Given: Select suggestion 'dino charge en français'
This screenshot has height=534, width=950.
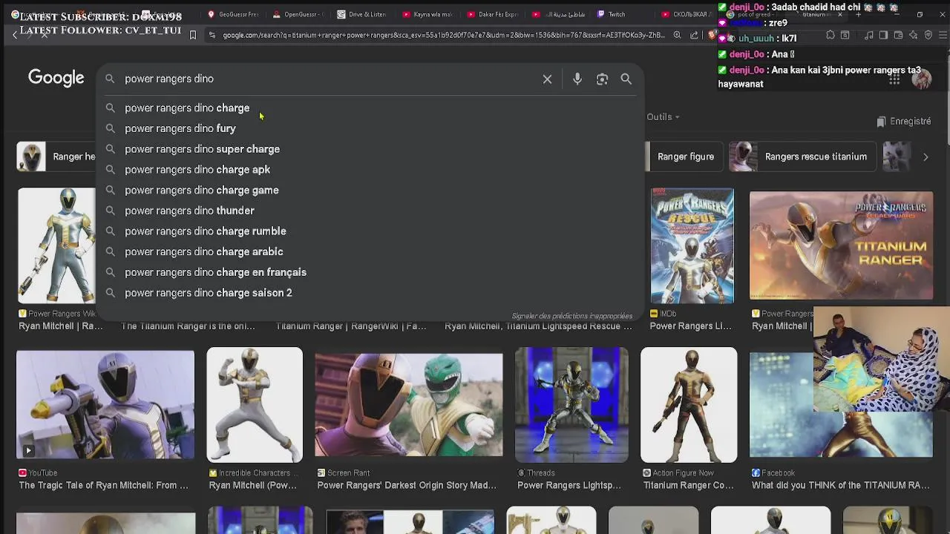Looking at the screenshot, I should point(370,272).
